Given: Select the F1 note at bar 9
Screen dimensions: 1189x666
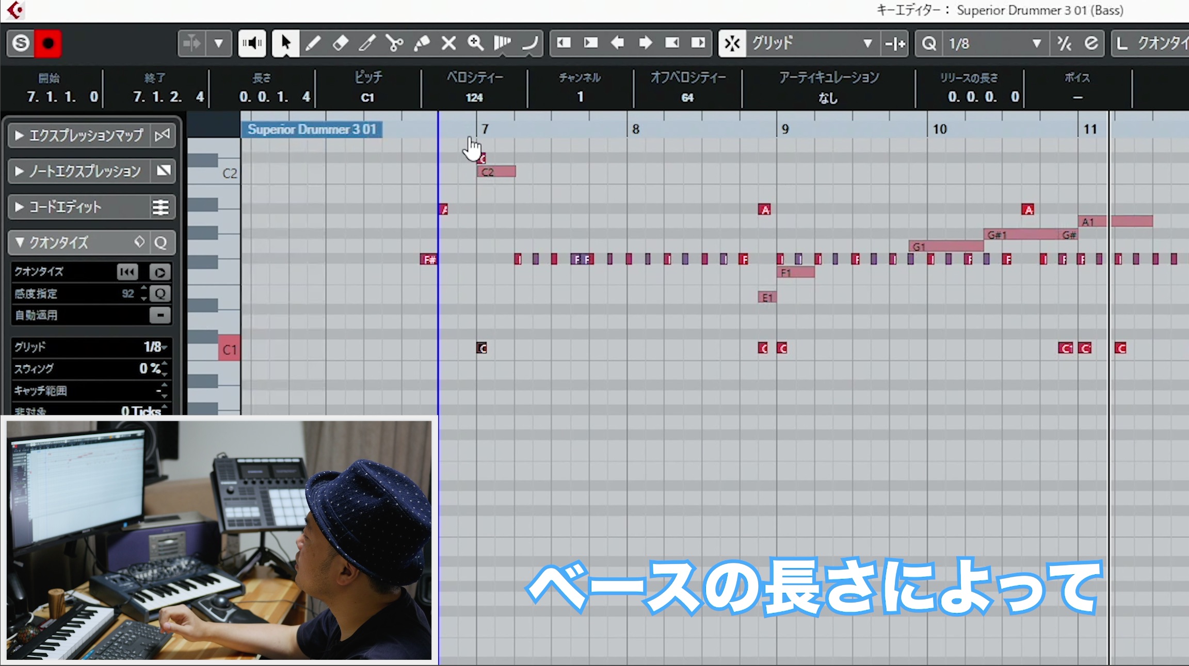Looking at the screenshot, I should [x=796, y=272].
